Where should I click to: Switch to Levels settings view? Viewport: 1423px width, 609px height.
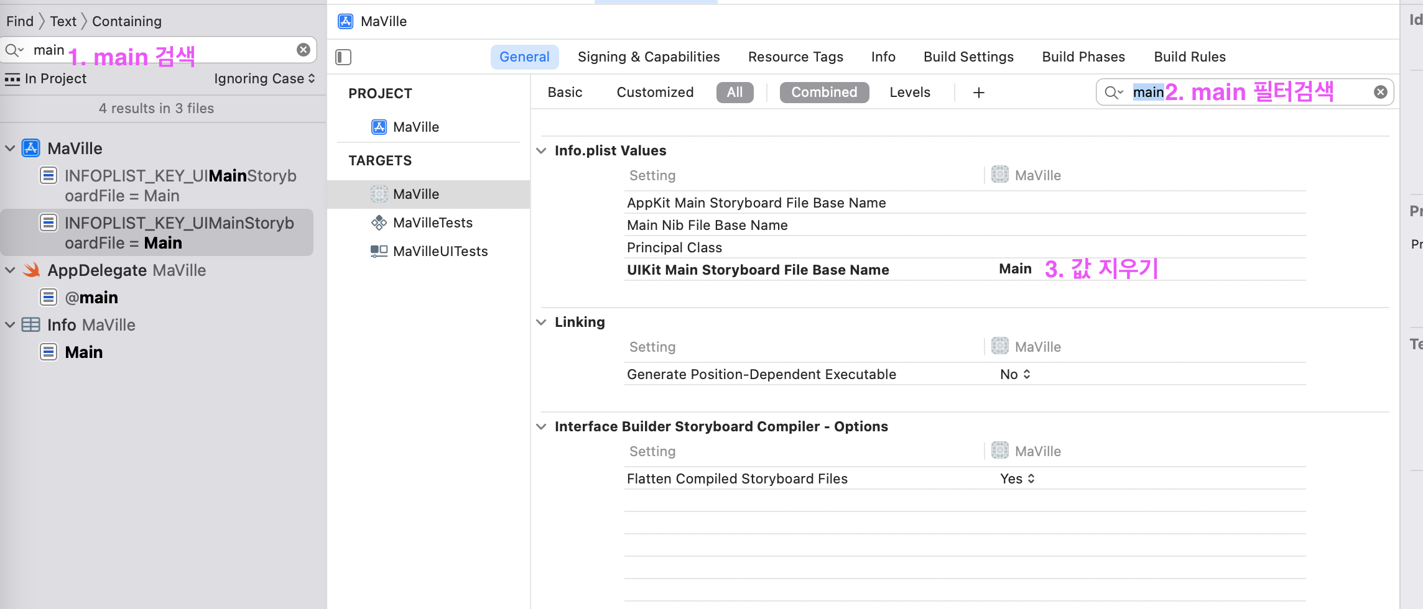pyautogui.click(x=910, y=92)
